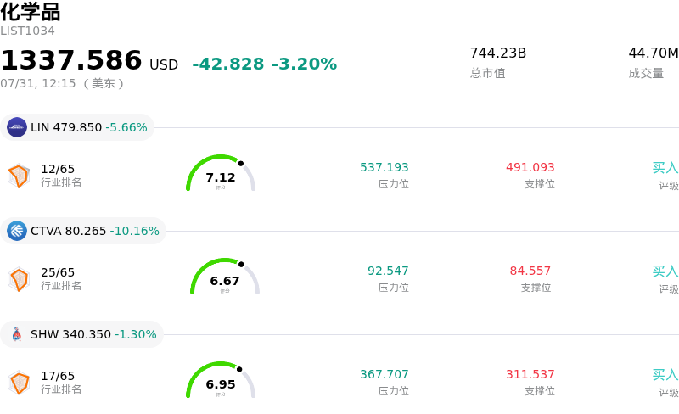
Task: Click the SHW 6.95 score gauge
Action: tap(221, 380)
